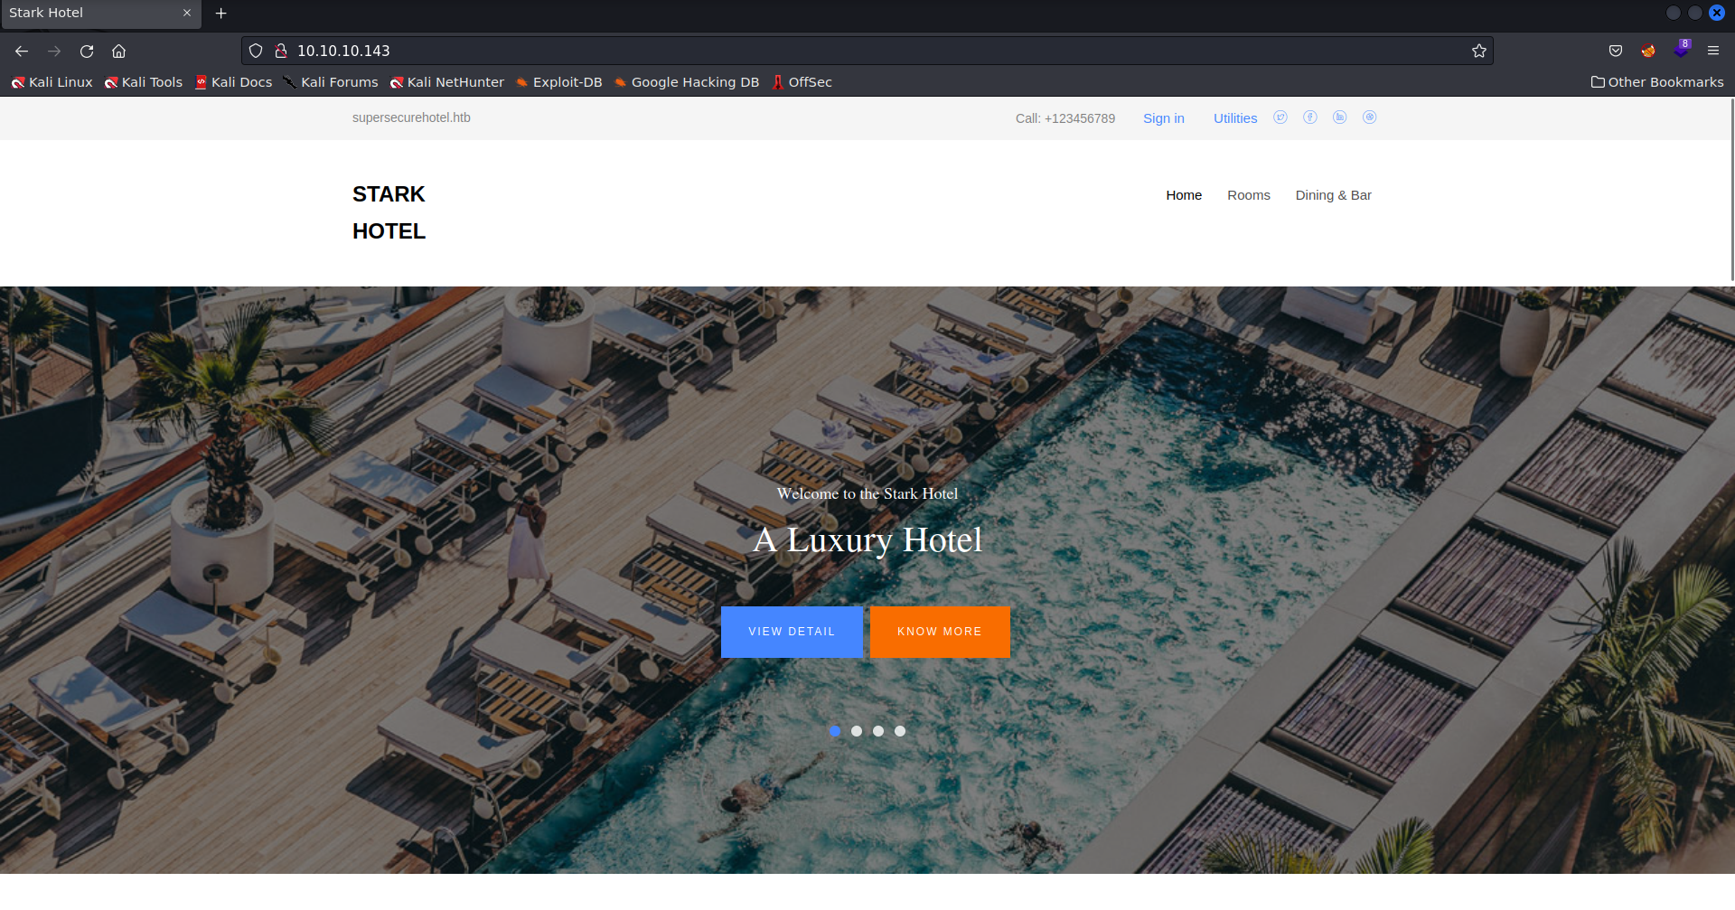Open the Rooms menu item

coord(1249,195)
